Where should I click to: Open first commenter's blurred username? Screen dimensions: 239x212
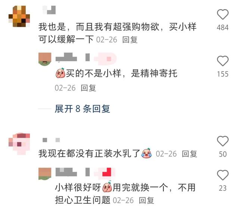point(49,10)
